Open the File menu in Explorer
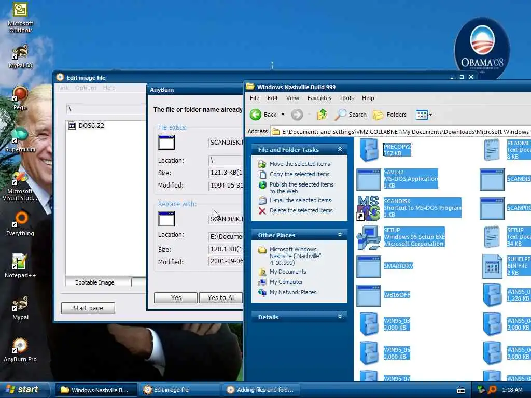 (x=254, y=98)
